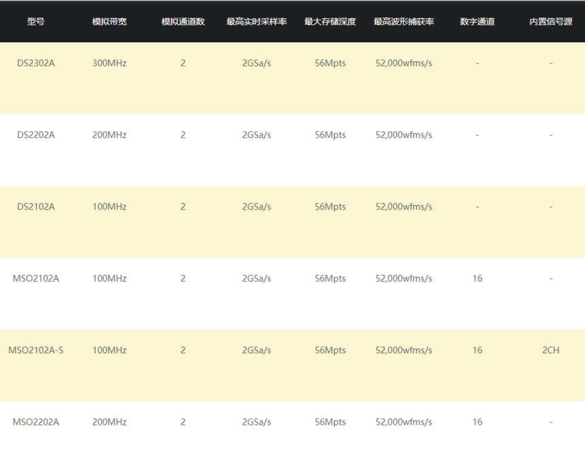Image resolution: width=585 pixels, height=454 pixels.
Task: Click MSO2202A's 56Mpts memory depth cell
Action: point(330,422)
